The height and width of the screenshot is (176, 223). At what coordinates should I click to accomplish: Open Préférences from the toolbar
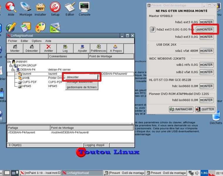tap(99, 48)
